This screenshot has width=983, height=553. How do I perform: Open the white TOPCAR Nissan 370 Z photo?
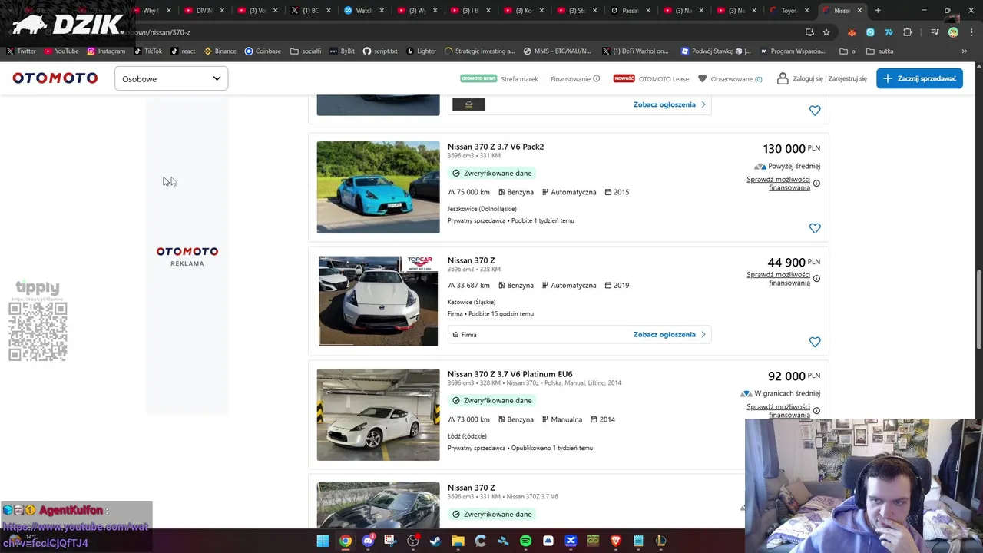378,301
